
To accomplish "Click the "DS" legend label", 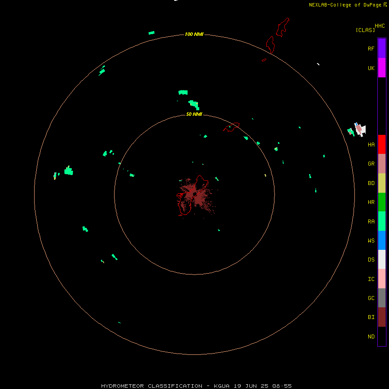I will pos(371,260).
